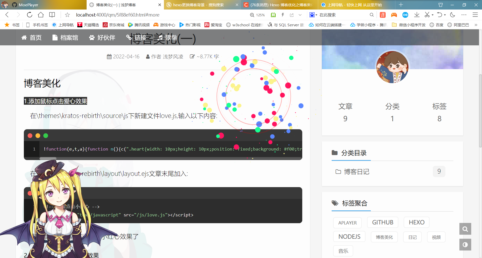The height and width of the screenshot is (258, 482).
Task: Switch to the hexo更换博客背景 search tab
Action: 202,5
